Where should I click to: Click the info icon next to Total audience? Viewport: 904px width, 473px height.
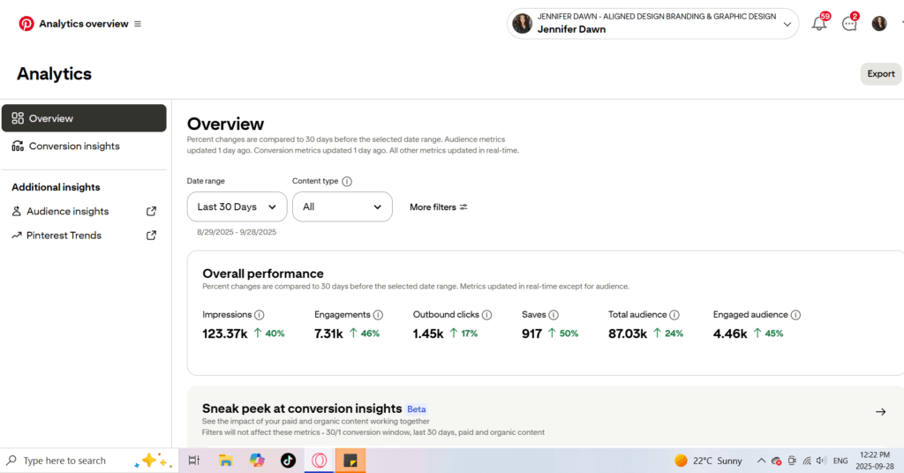(x=674, y=315)
